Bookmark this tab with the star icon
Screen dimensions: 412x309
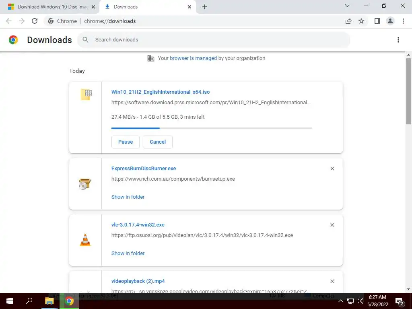point(361,21)
